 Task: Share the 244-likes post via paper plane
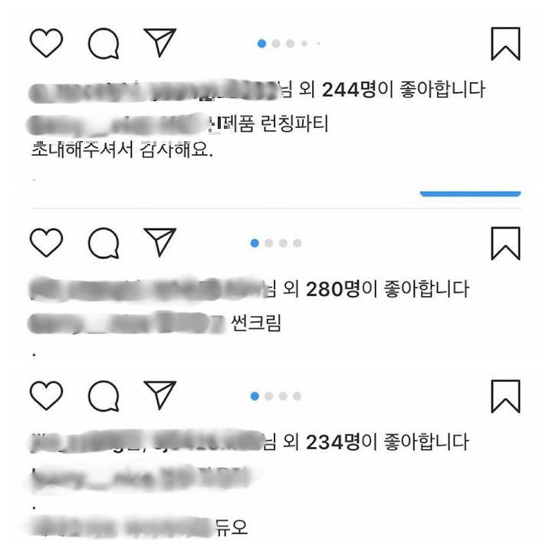pos(159,43)
